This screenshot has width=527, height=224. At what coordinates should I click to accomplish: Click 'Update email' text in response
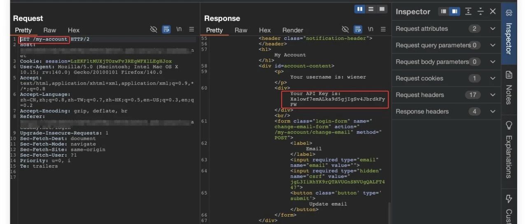328,204
